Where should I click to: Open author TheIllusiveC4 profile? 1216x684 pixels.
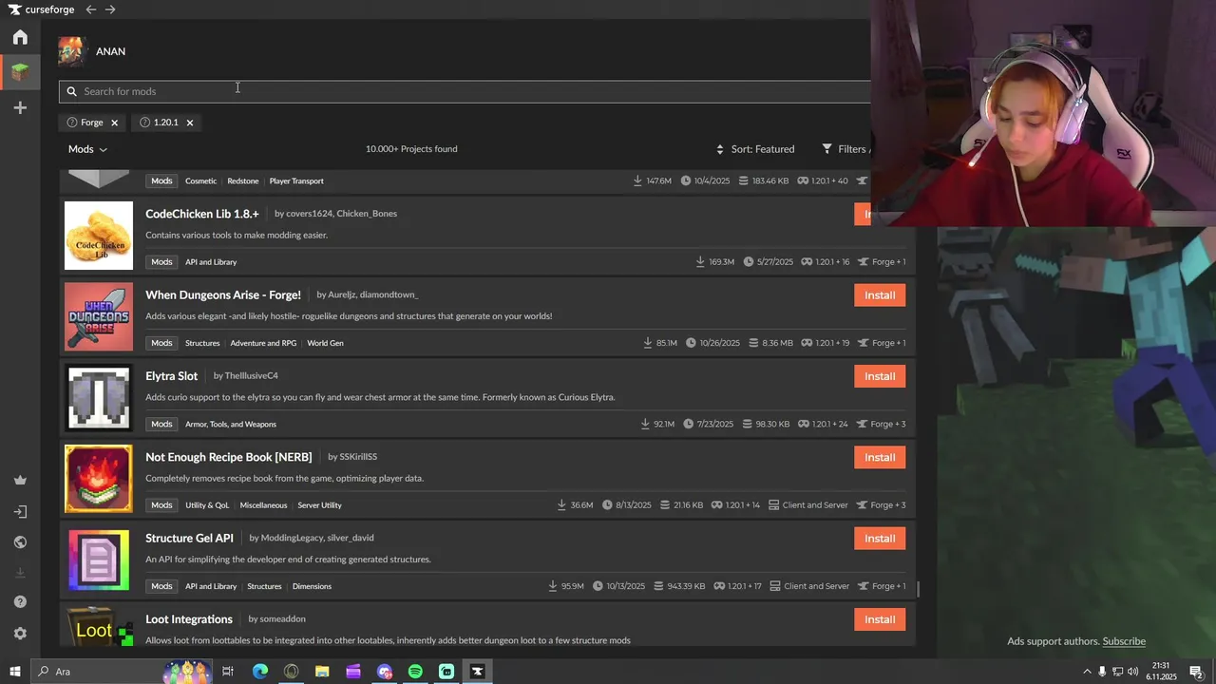tap(251, 376)
